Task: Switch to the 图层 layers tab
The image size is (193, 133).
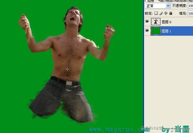Action: 151,1
